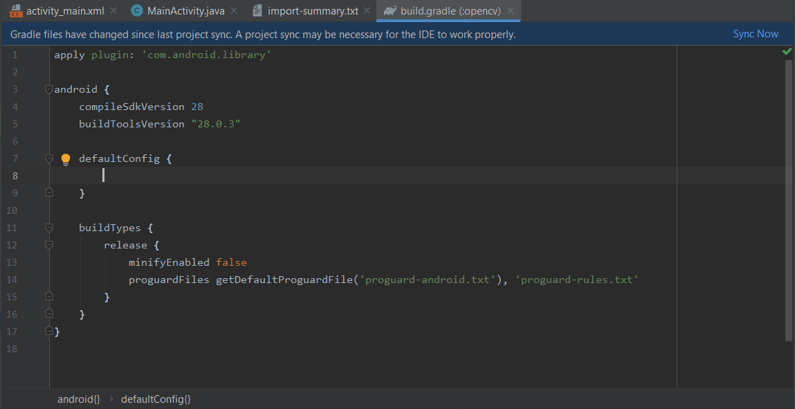Click the fold end marker on line 16
The image size is (795, 409).
point(48,313)
